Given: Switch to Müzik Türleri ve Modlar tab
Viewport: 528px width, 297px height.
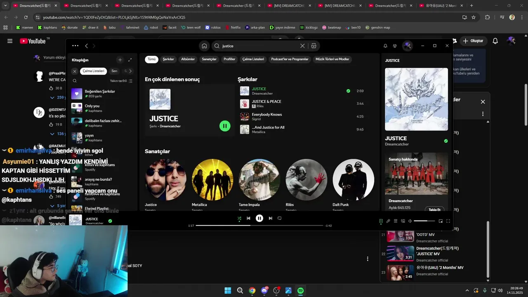Looking at the screenshot, I should point(332,59).
